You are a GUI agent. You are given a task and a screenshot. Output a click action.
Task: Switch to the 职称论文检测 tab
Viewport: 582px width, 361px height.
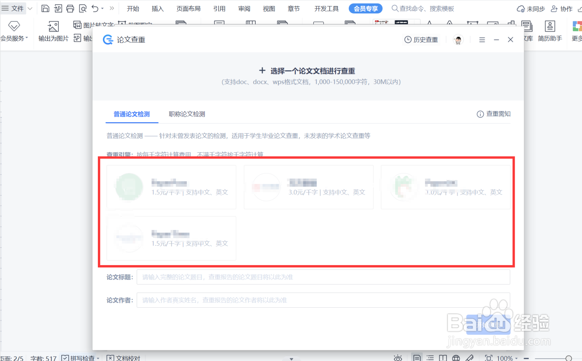(x=187, y=114)
